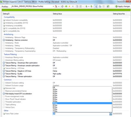Apply changes using the toolbar button
This screenshot has height=117, width=131.
[123, 6]
